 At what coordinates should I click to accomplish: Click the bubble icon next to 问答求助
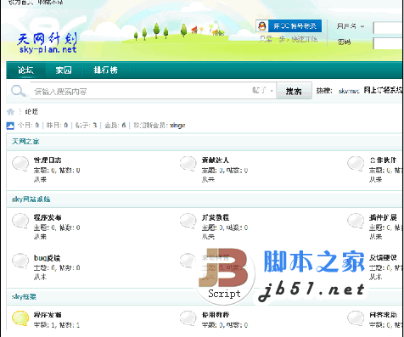point(356,318)
